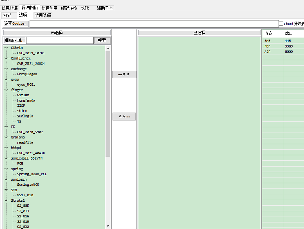The width and height of the screenshot is (304, 229).
Task: Select the top-level 选项 tab
Action: (x=85, y=8)
